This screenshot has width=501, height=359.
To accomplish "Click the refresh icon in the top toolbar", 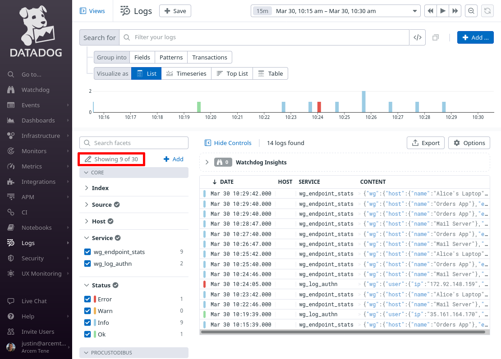I will click(487, 11).
